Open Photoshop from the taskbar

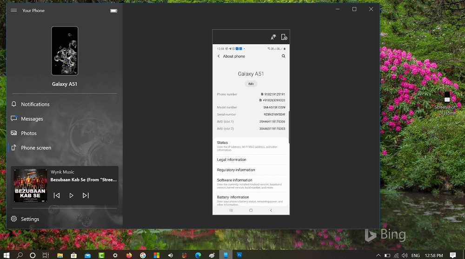(239, 255)
